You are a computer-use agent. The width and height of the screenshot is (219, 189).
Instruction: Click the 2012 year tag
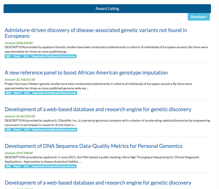pos(27,166)
